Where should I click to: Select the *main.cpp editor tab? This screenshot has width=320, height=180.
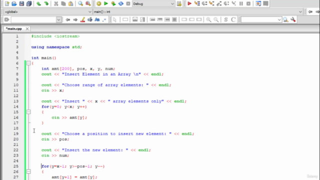click(x=13, y=29)
